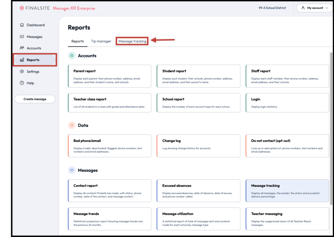Viewport: 334px width, 237px height.
Task: Open the Parent report card
Action: click(x=110, y=76)
